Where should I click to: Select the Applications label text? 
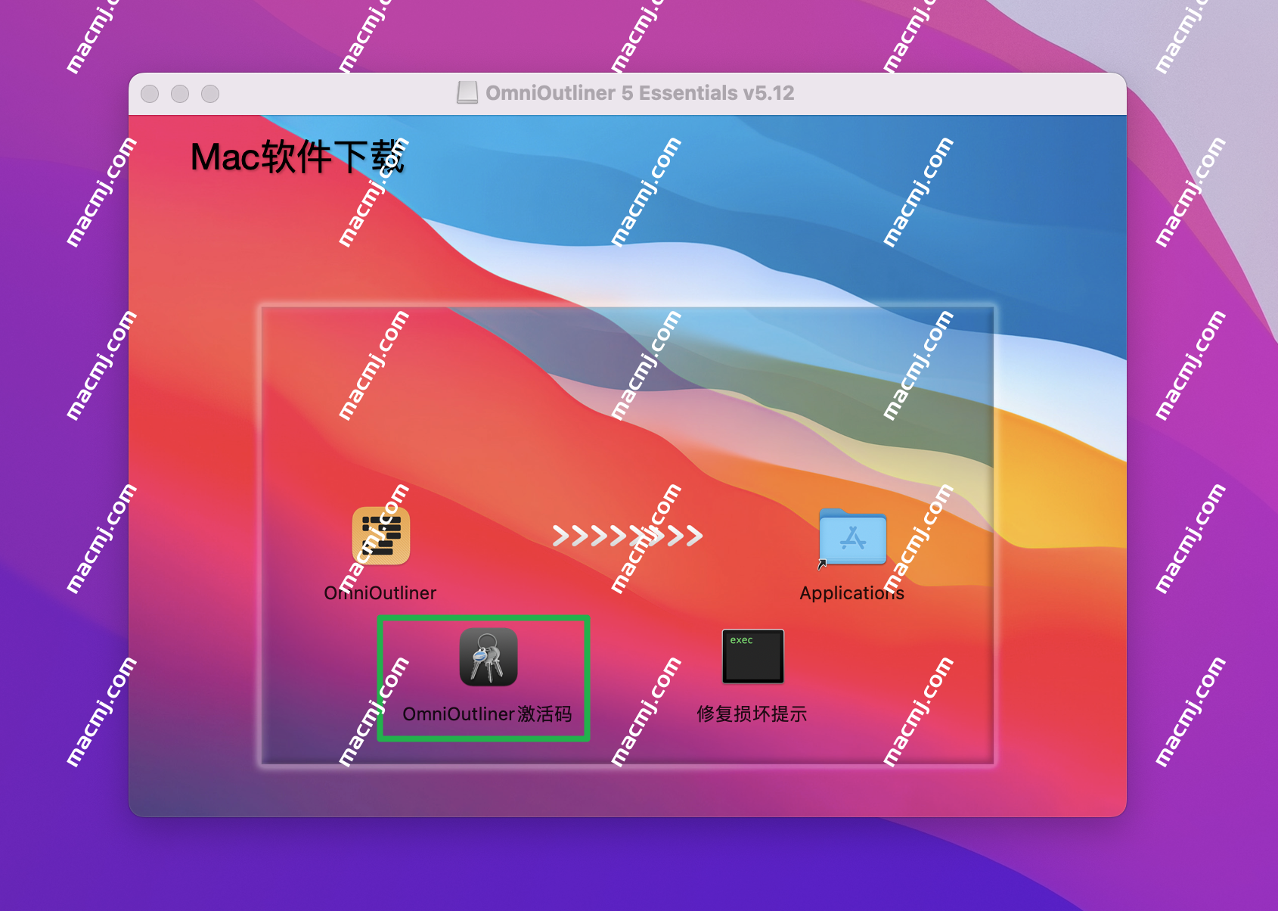pos(852,593)
